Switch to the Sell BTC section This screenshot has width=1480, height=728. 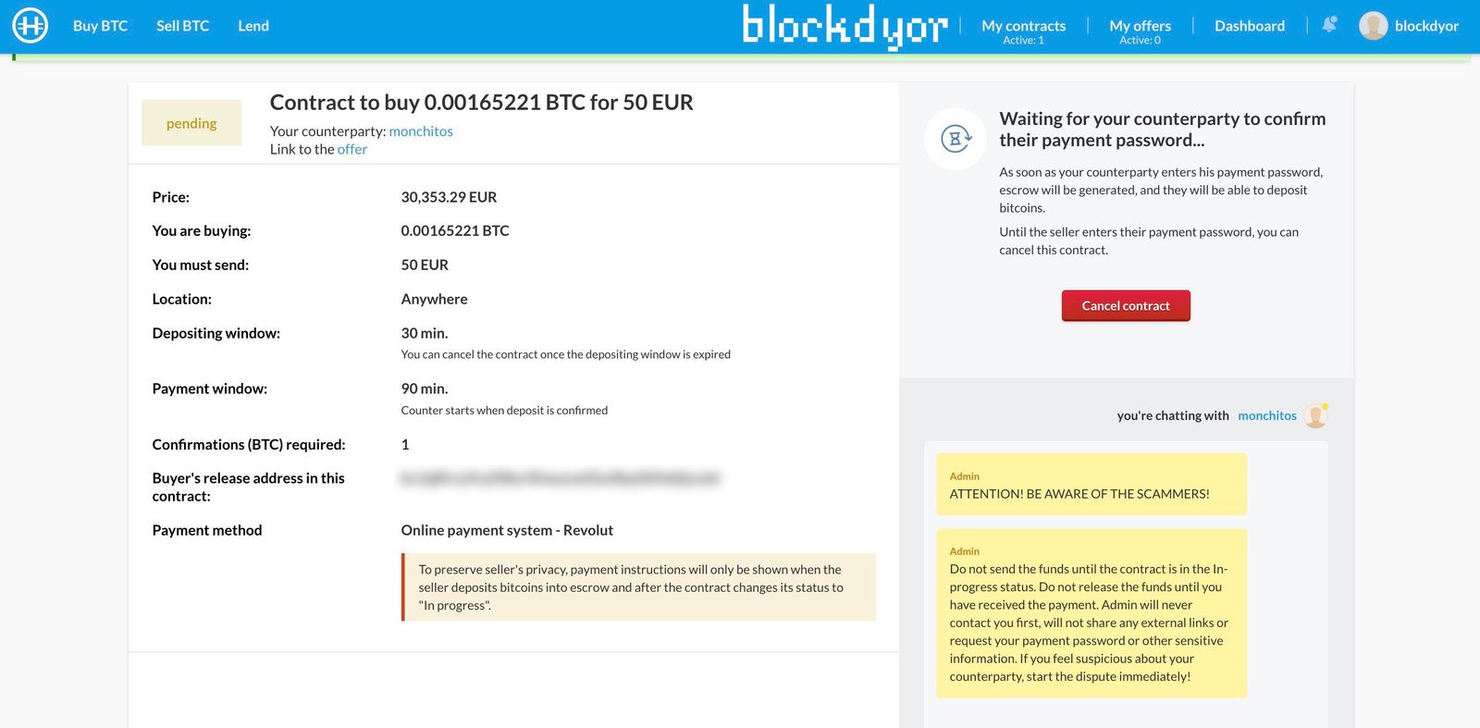[182, 26]
